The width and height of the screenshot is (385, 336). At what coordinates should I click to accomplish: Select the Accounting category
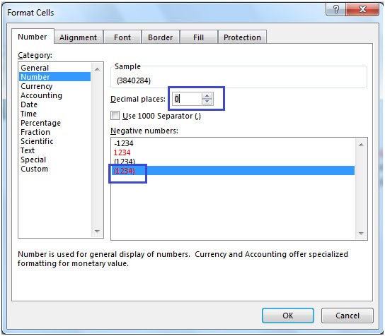41,95
